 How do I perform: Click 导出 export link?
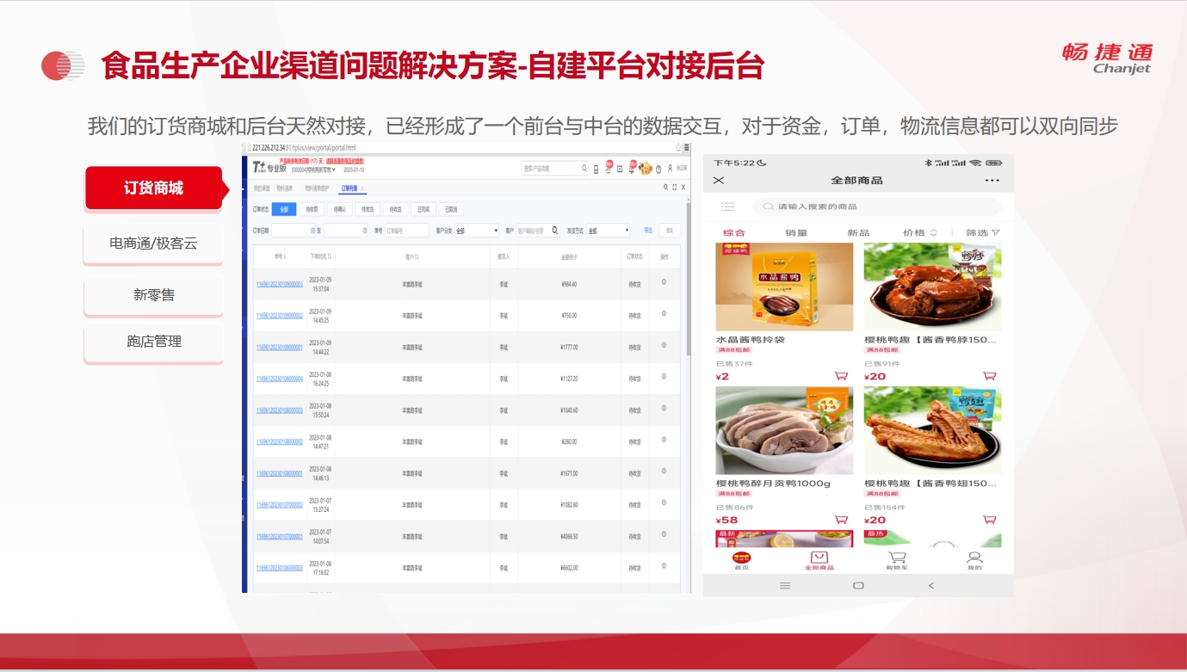pyautogui.click(x=648, y=230)
